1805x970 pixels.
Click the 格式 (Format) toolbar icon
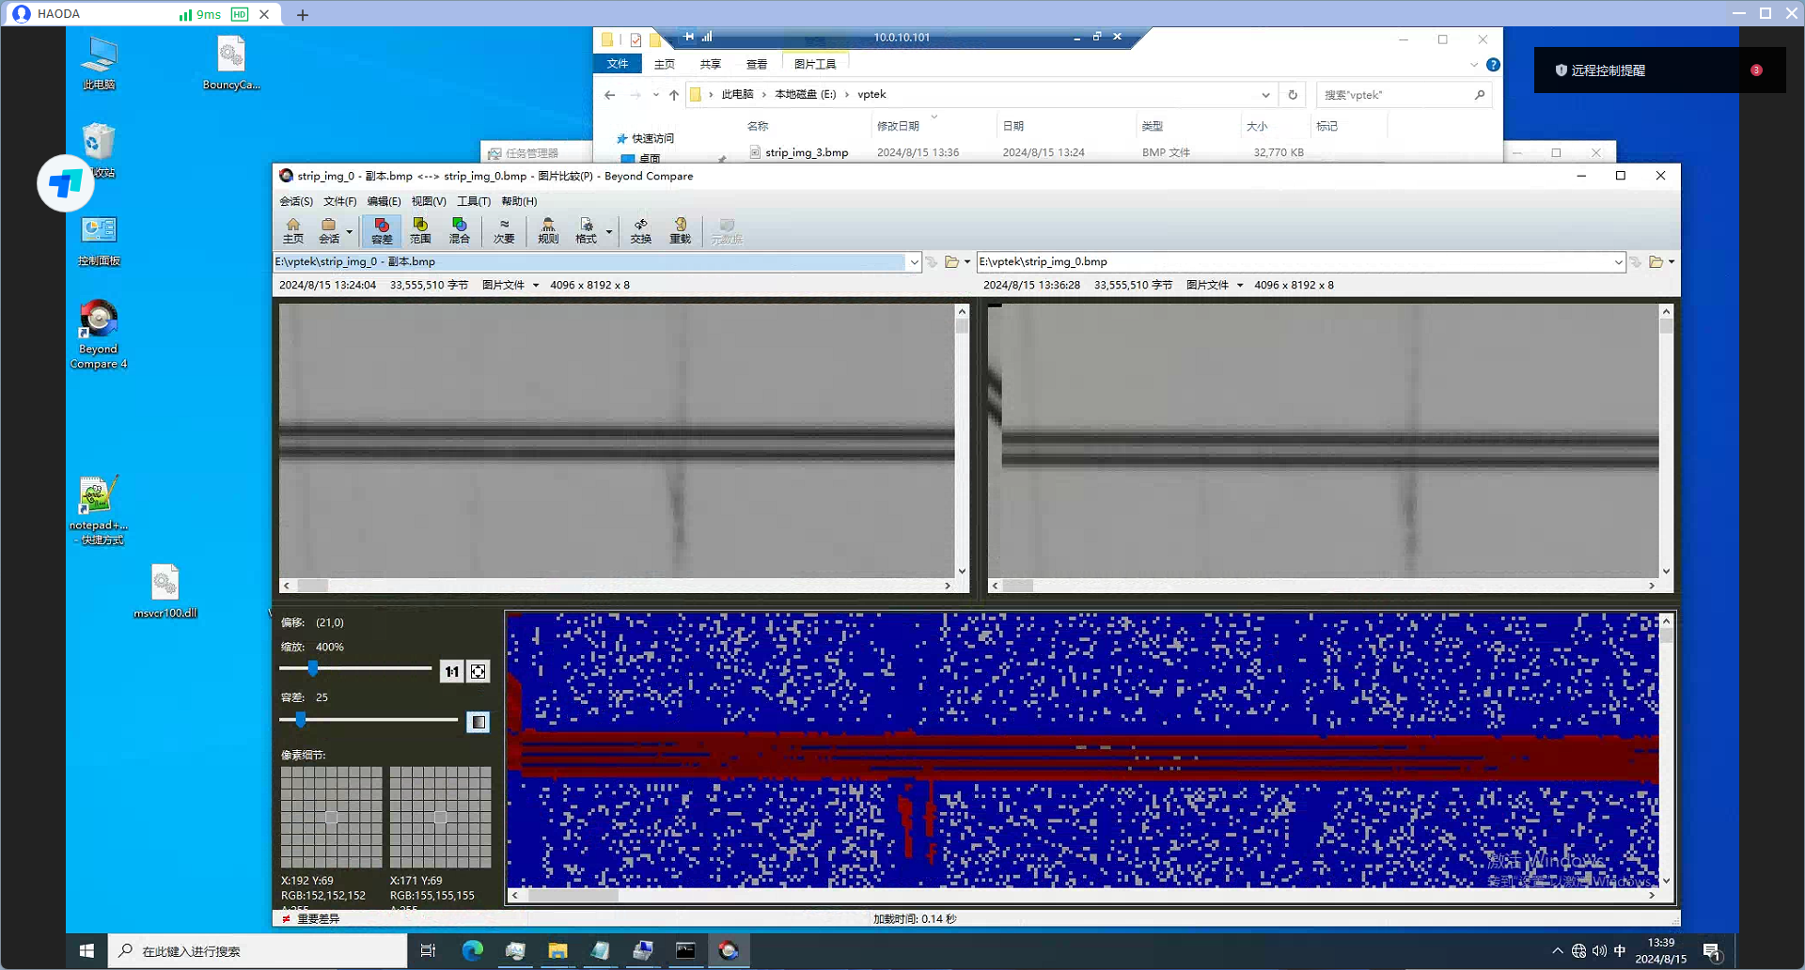click(x=586, y=230)
